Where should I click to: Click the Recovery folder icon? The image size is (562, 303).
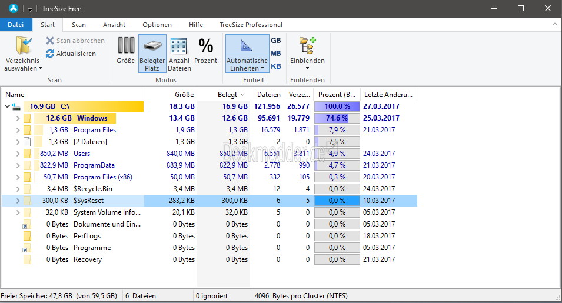pos(27,259)
